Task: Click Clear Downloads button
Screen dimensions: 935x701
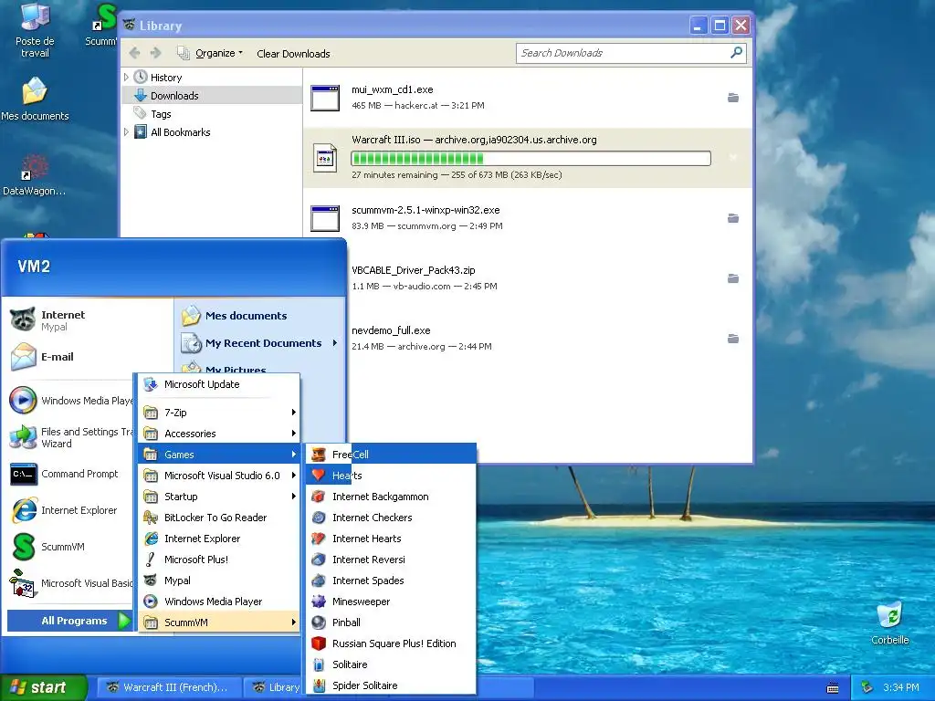Action: (293, 54)
